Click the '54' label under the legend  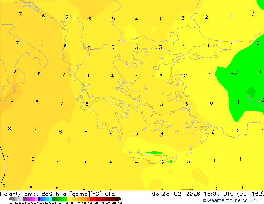coord(120,203)
